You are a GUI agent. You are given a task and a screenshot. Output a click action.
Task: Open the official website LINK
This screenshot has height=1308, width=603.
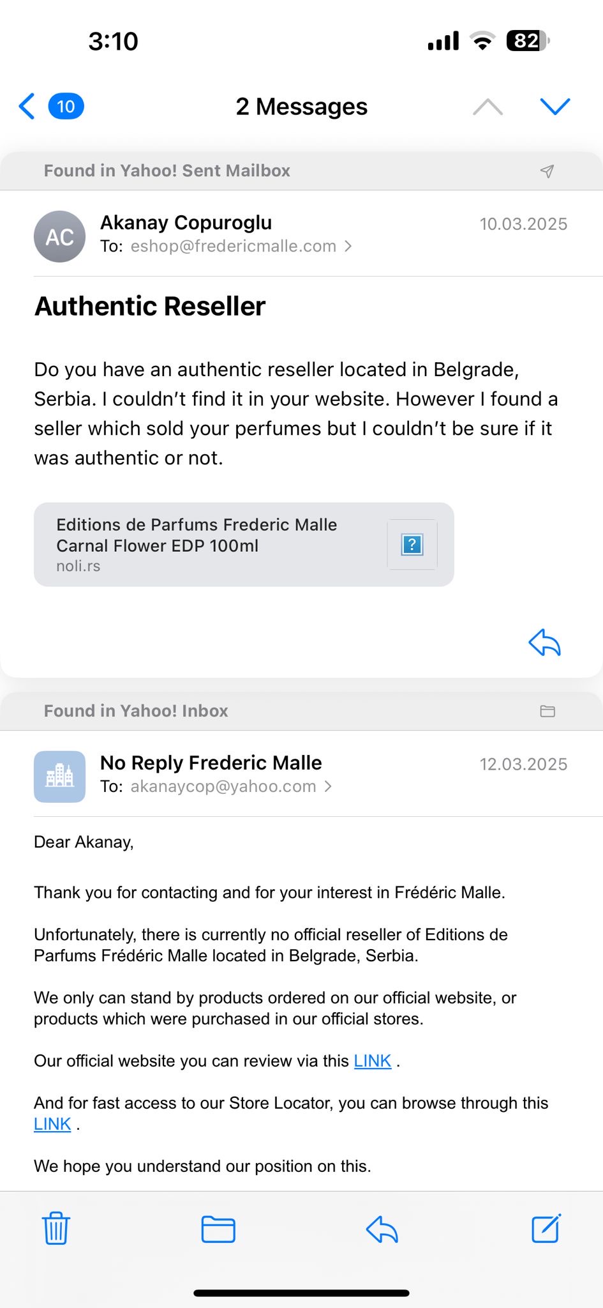coord(372,1061)
